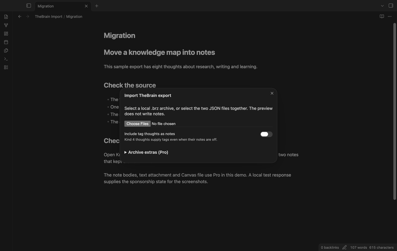Click the Select a local .brz archive instruction
Viewport: 397px width, 251px height.
click(198, 111)
